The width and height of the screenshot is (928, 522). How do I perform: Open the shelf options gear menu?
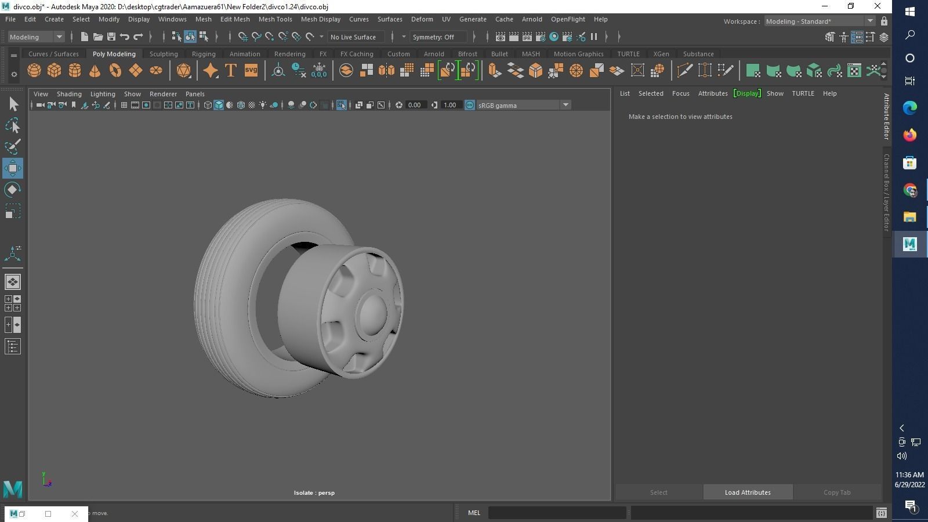[x=14, y=74]
